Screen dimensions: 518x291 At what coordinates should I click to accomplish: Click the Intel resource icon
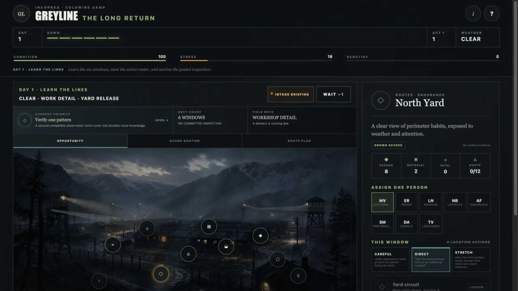(x=445, y=160)
